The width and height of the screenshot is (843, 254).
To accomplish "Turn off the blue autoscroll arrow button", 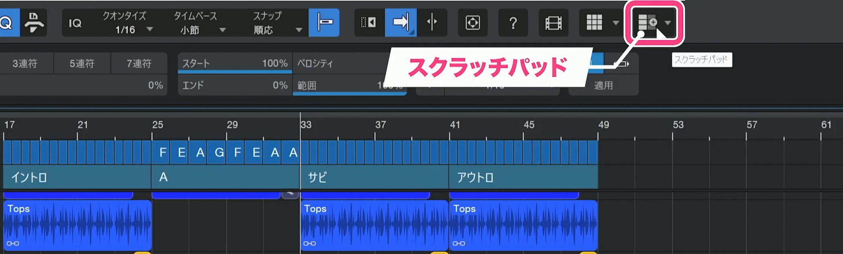I will (x=400, y=23).
